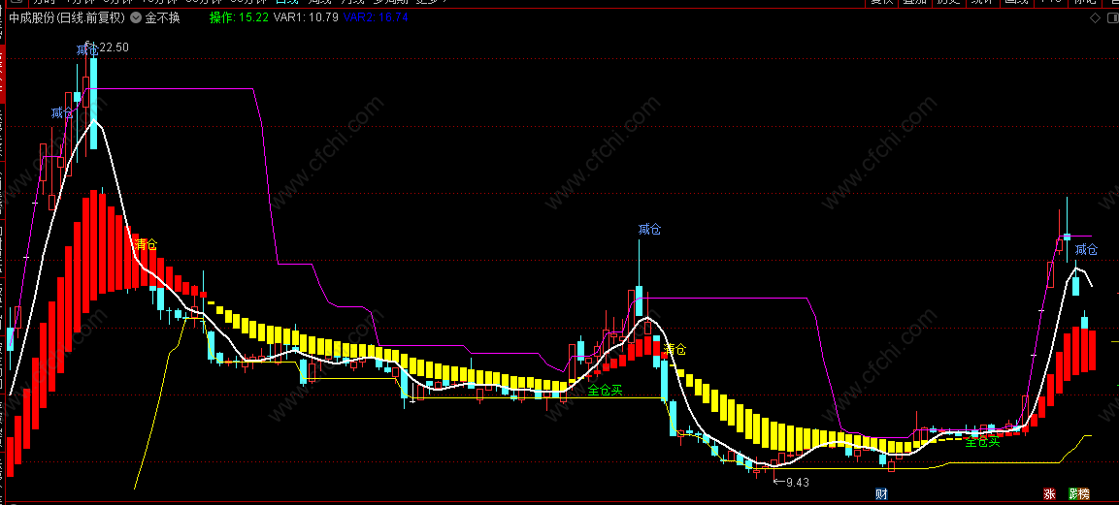Click the blue VAR2: 16.74 readout
1119x505 pixels.
[x=376, y=17]
